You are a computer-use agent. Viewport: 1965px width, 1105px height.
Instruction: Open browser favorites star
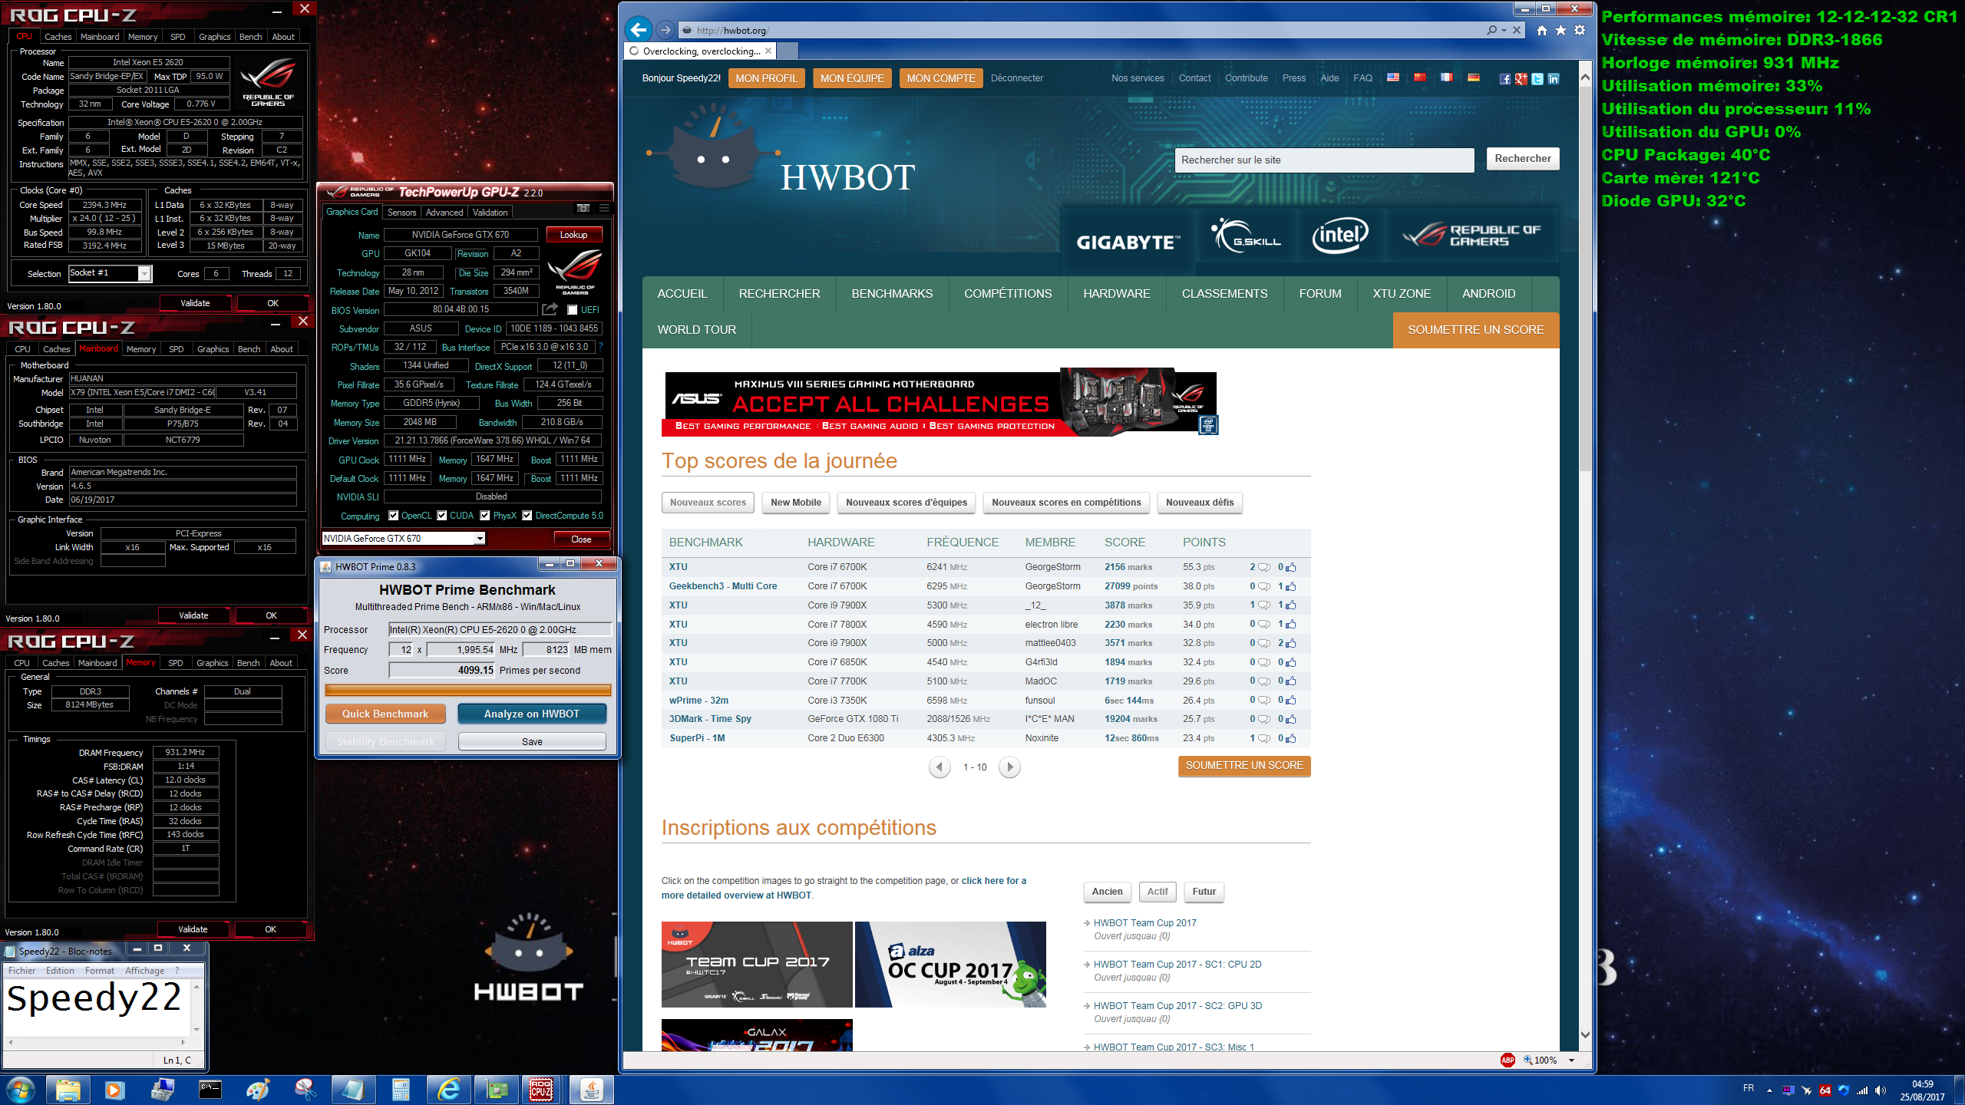(x=1560, y=30)
